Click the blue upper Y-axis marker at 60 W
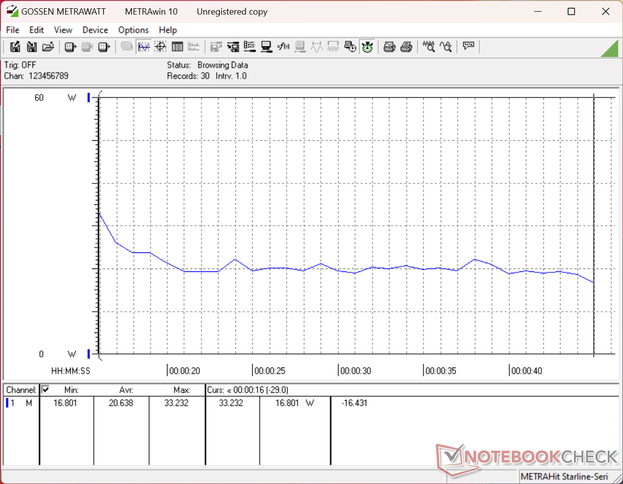 click(x=89, y=98)
